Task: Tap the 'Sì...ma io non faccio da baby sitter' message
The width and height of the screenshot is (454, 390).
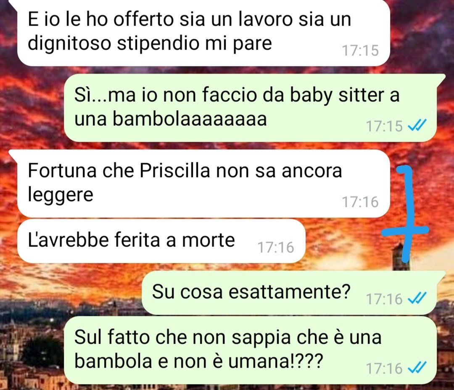Action: [x=251, y=108]
